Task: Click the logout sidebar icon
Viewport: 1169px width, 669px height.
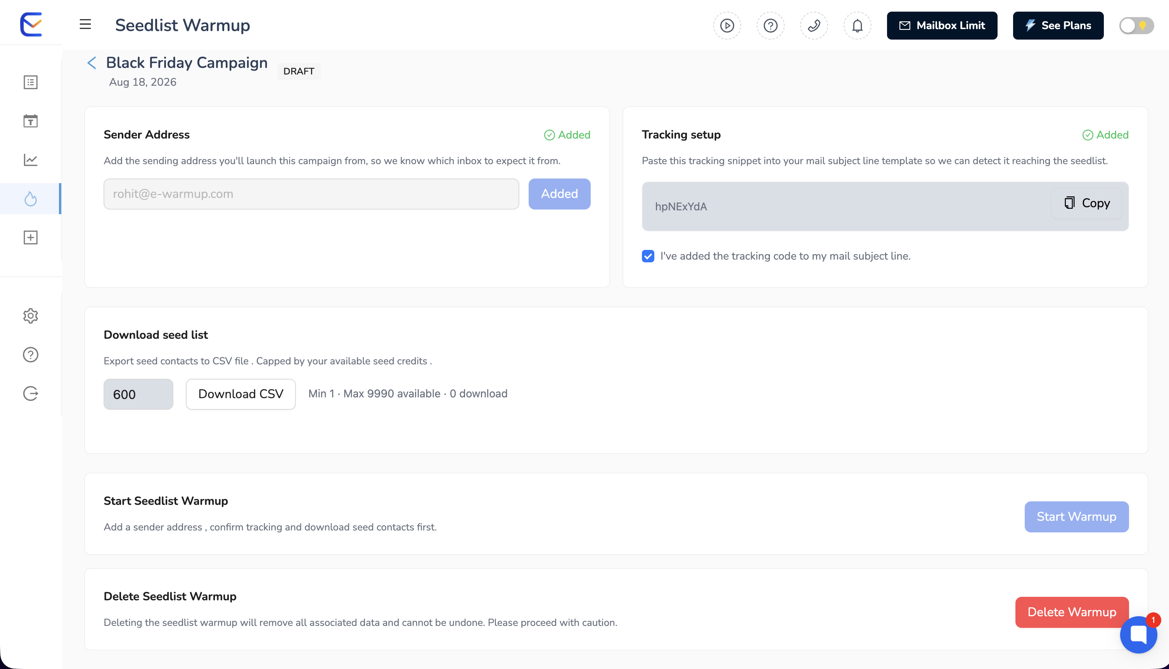Action: (x=30, y=393)
